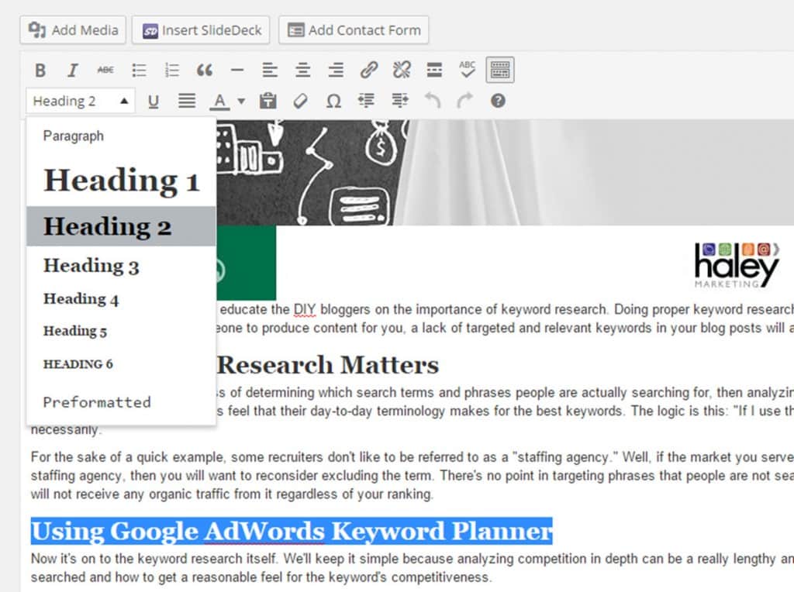Open keyboard shortcuts help icon

point(498,102)
